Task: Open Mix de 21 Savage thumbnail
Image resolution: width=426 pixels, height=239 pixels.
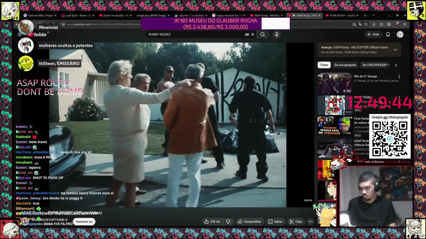Action: [x=334, y=83]
